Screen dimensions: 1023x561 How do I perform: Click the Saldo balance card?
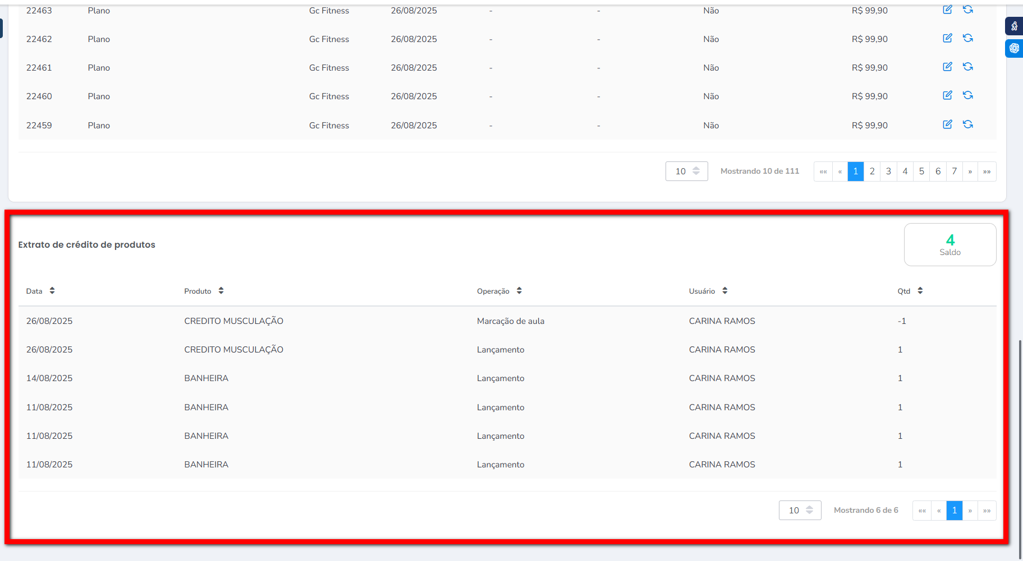click(950, 245)
